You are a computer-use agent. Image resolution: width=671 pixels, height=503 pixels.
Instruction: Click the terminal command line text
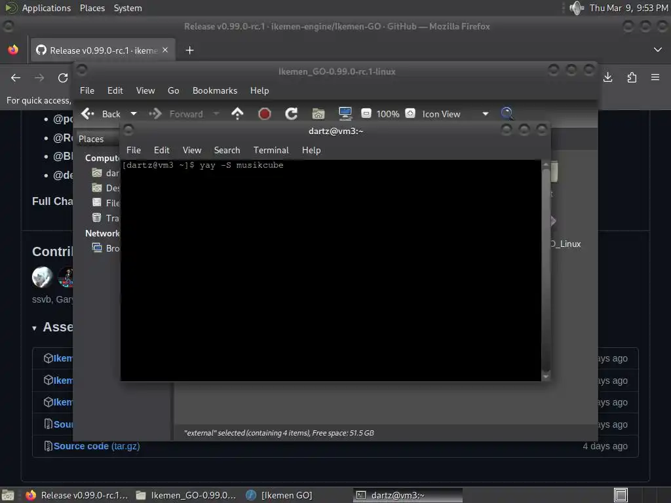pos(203,165)
